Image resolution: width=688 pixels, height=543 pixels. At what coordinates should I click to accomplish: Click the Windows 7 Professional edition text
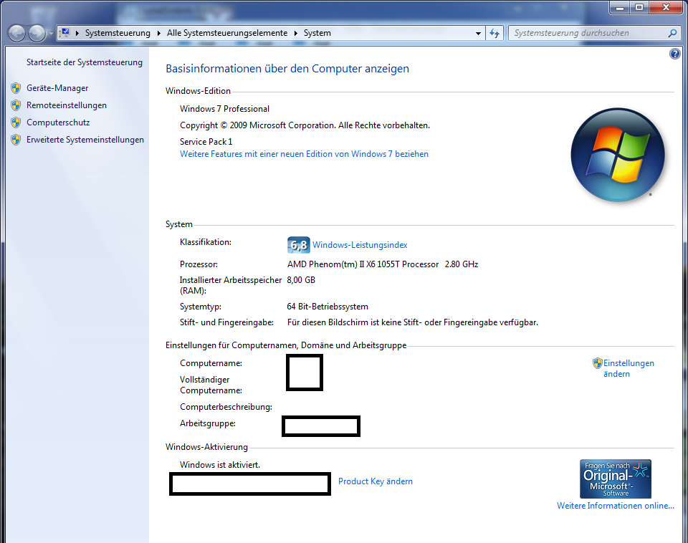pos(224,109)
